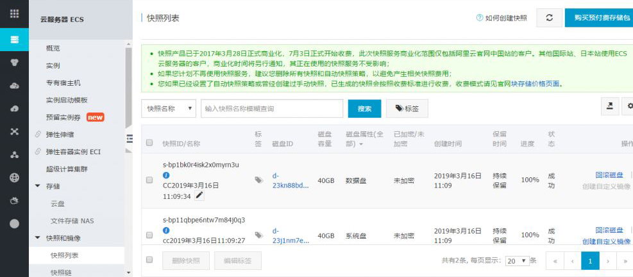Click the tag icon in the 数据盘 row
This screenshot has height=277, width=633.
click(258, 180)
